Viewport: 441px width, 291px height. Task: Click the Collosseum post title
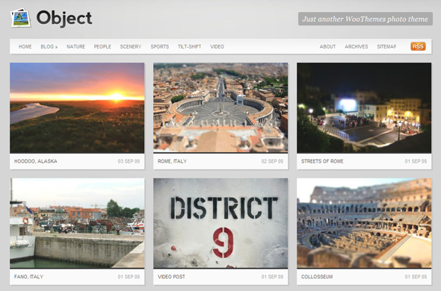tap(317, 277)
